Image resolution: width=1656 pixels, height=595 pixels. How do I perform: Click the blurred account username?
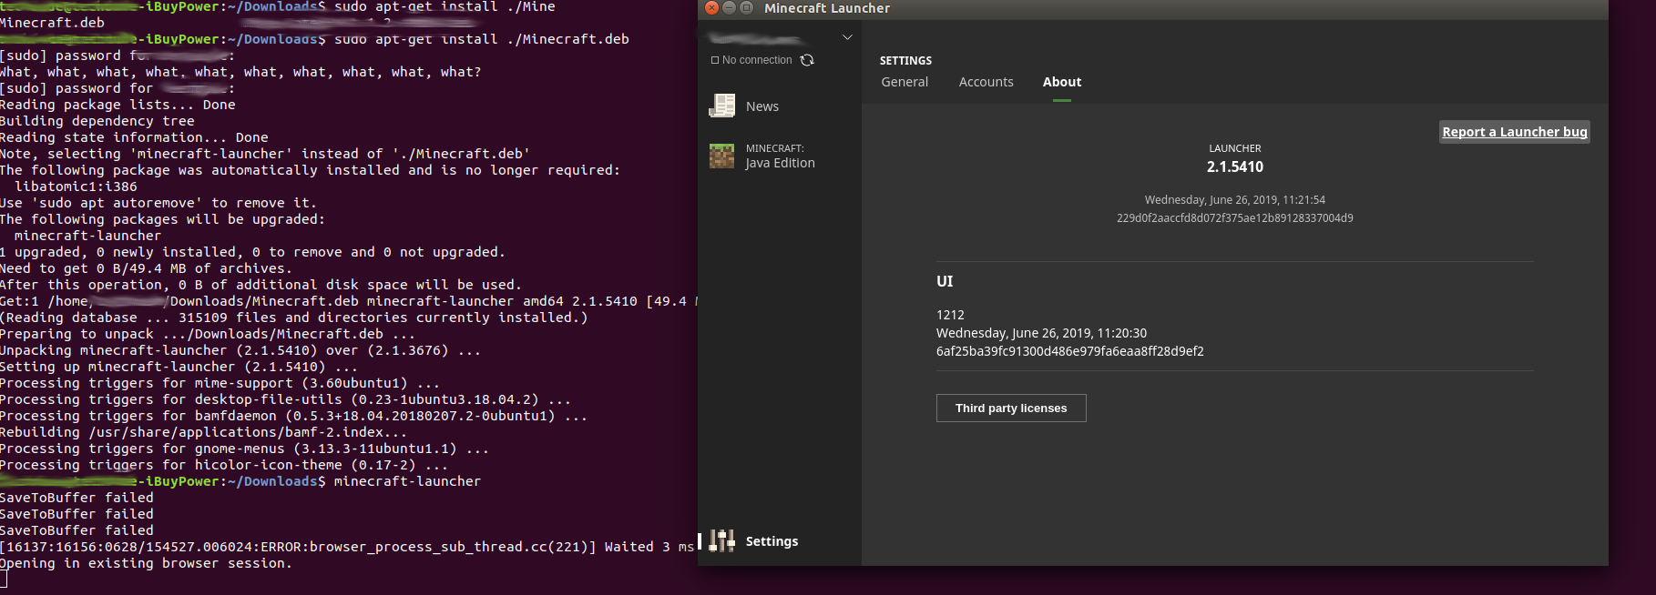click(756, 38)
